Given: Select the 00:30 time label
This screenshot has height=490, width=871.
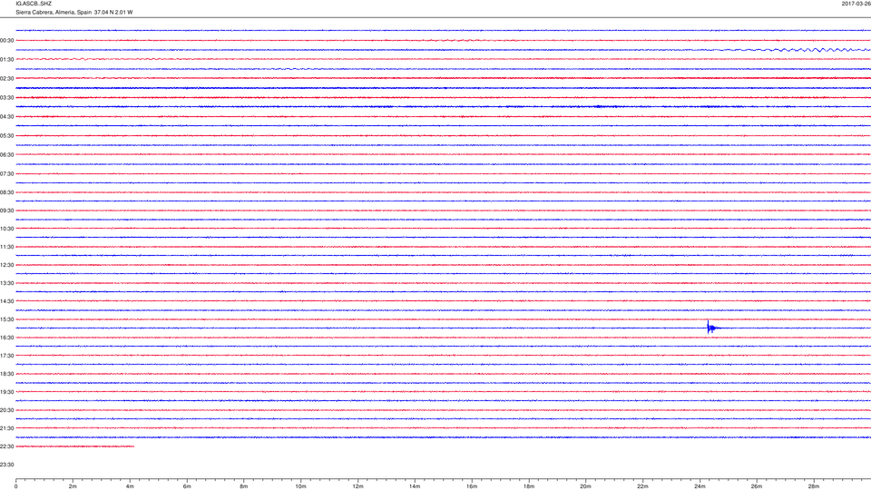Looking at the screenshot, I should [6, 41].
